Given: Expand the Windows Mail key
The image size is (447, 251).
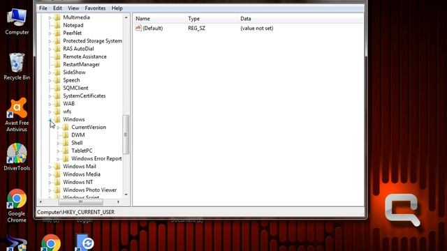Looking at the screenshot, I should [50, 167].
